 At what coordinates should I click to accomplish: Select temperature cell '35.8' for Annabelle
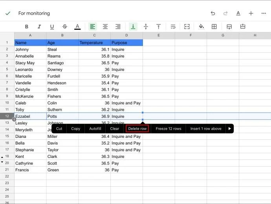tap(95, 56)
